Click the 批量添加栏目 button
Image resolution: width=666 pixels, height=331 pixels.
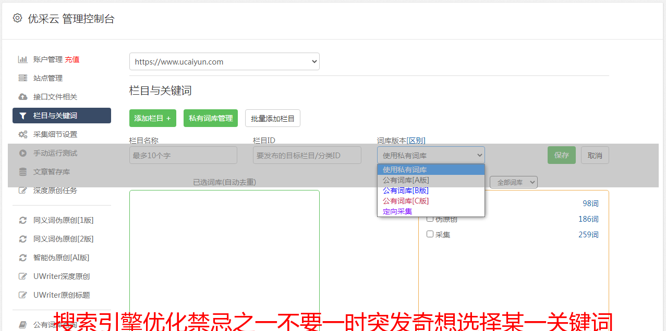pyautogui.click(x=273, y=118)
